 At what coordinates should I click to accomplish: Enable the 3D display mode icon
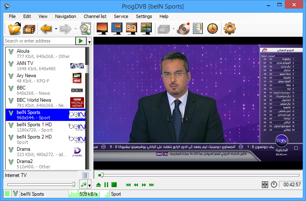tap(131, 29)
